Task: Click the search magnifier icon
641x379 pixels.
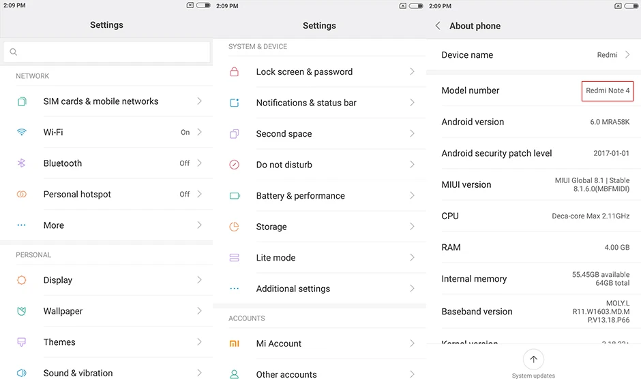Action: [14, 52]
